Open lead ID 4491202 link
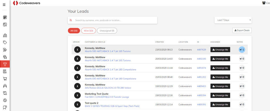270x111 pixels. [201, 77]
